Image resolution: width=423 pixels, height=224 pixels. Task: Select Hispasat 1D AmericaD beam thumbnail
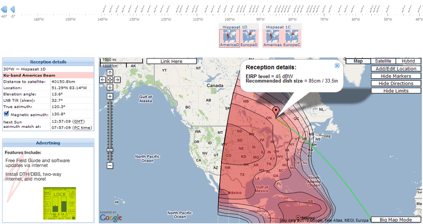point(229,38)
